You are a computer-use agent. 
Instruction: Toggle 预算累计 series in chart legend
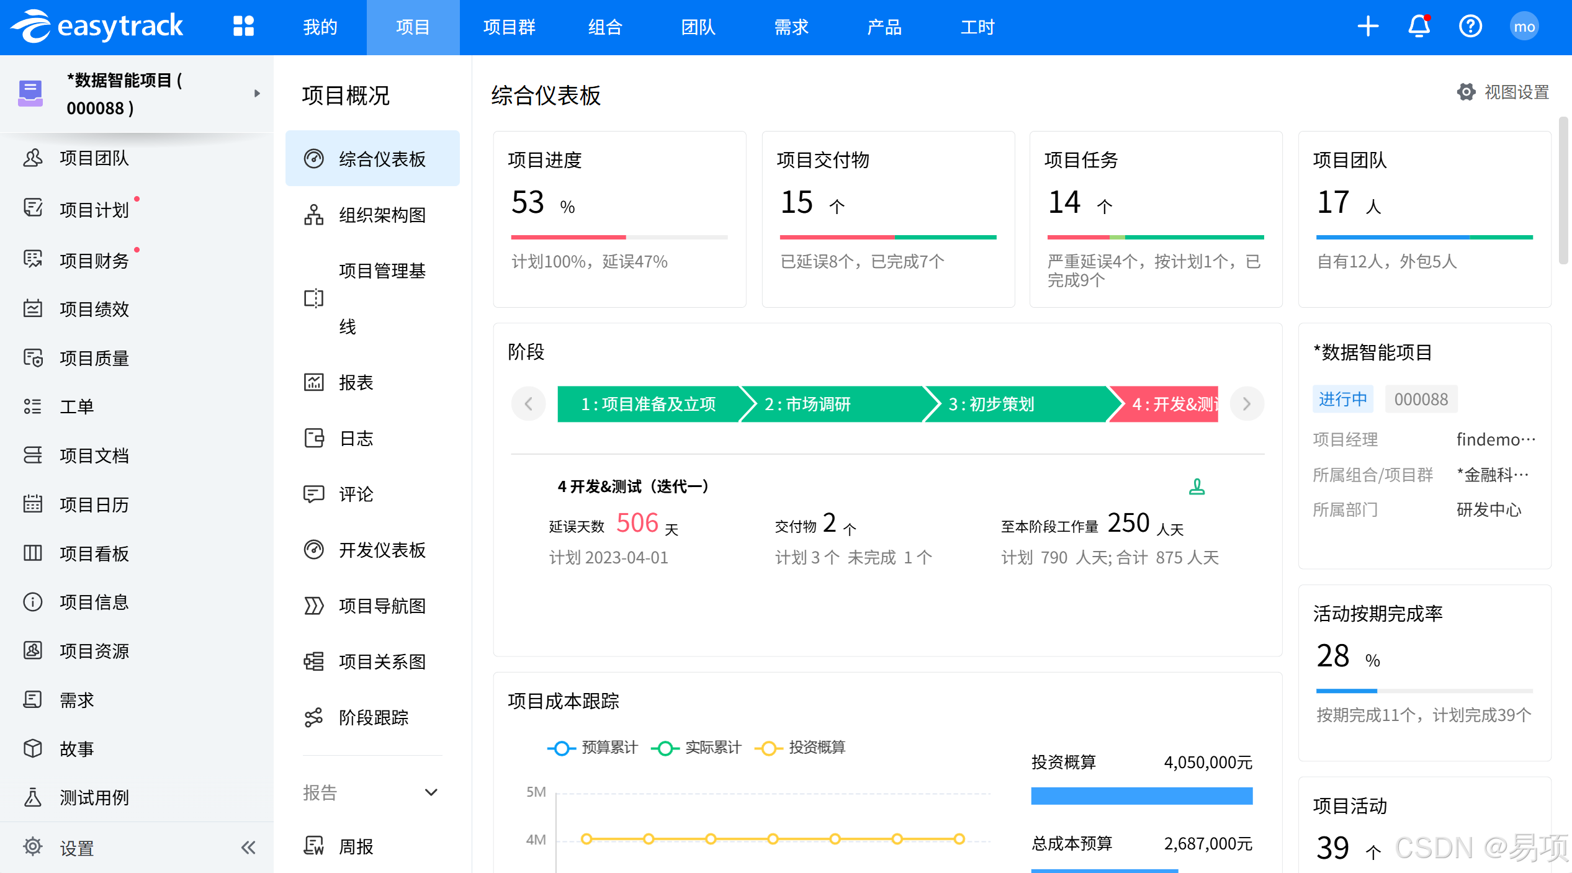[593, 748]
